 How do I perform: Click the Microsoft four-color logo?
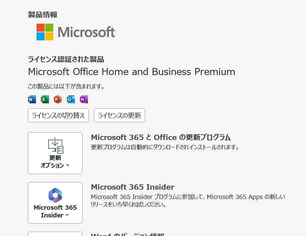point(45,32)
